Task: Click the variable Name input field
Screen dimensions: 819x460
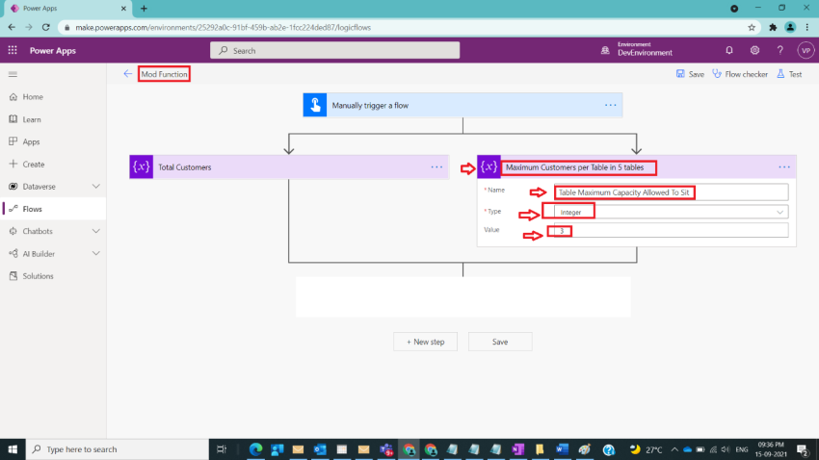Action: pos(672,192)
